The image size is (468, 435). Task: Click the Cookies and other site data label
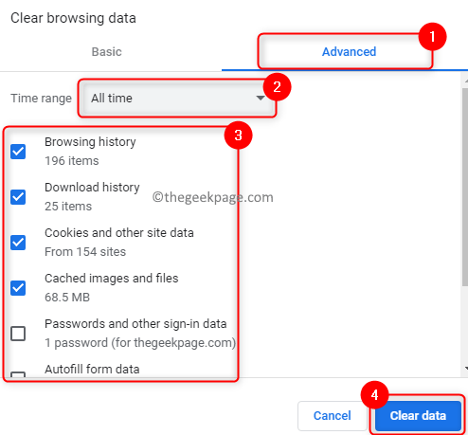[119, 233]
